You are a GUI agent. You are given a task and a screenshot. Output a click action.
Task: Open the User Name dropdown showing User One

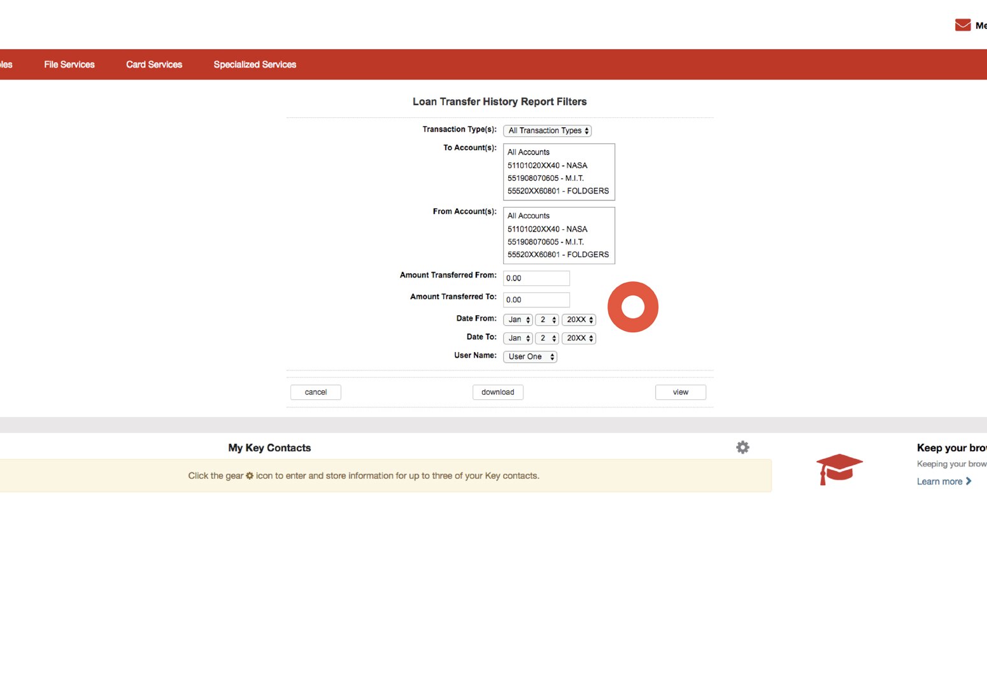coord(529,357)
